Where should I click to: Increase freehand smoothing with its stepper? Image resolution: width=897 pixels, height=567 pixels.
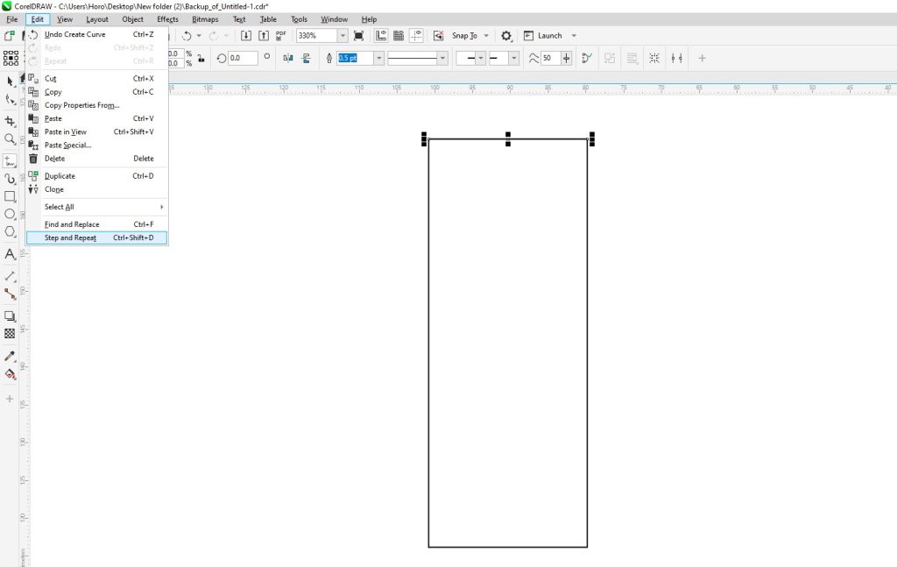(x=566, y=58)
